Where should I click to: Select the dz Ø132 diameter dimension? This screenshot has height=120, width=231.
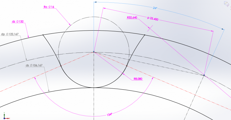click(x=18, y=22)
